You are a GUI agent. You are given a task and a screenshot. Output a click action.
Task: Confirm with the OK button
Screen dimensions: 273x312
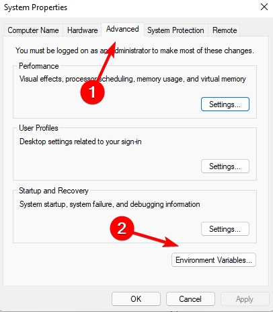(136, 299)
